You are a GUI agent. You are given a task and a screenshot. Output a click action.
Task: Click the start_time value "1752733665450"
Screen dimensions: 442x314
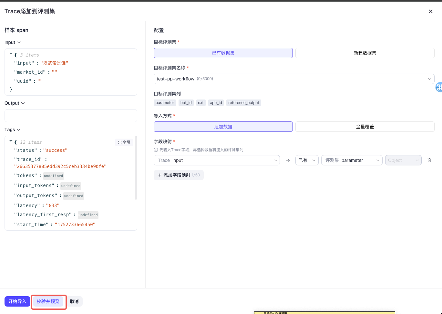click(75, 225)
